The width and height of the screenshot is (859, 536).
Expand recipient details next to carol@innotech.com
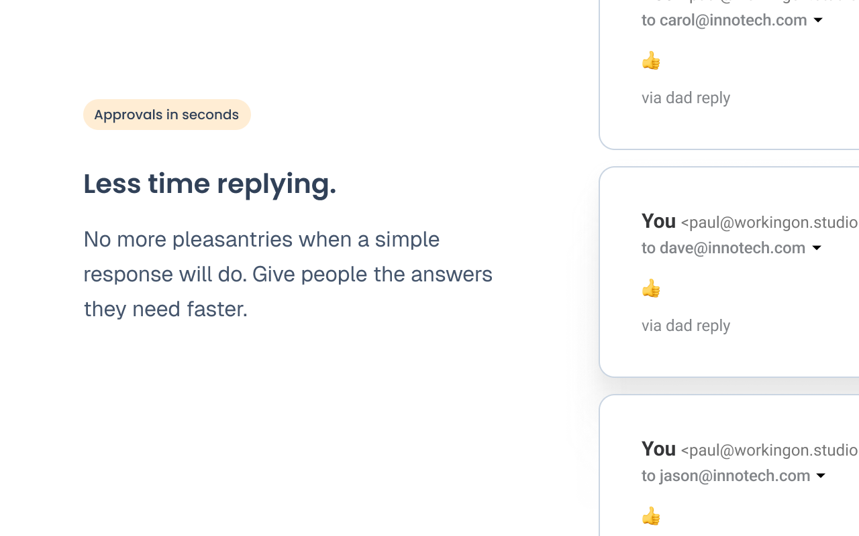pyautogui.click(x=818, y=20)
